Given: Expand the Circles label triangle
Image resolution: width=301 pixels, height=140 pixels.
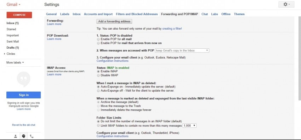Looking at the screenshot, I should [x=5, y=54].
